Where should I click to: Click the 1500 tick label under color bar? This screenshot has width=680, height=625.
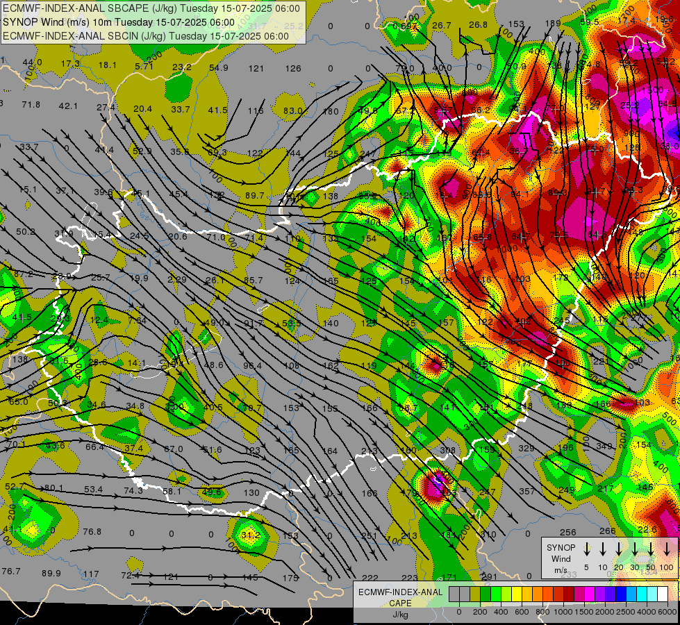point(584,612)
